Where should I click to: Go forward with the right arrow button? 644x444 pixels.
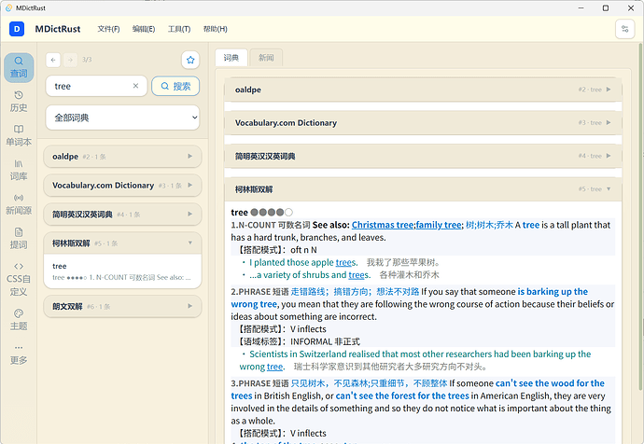tap(70, 60)
